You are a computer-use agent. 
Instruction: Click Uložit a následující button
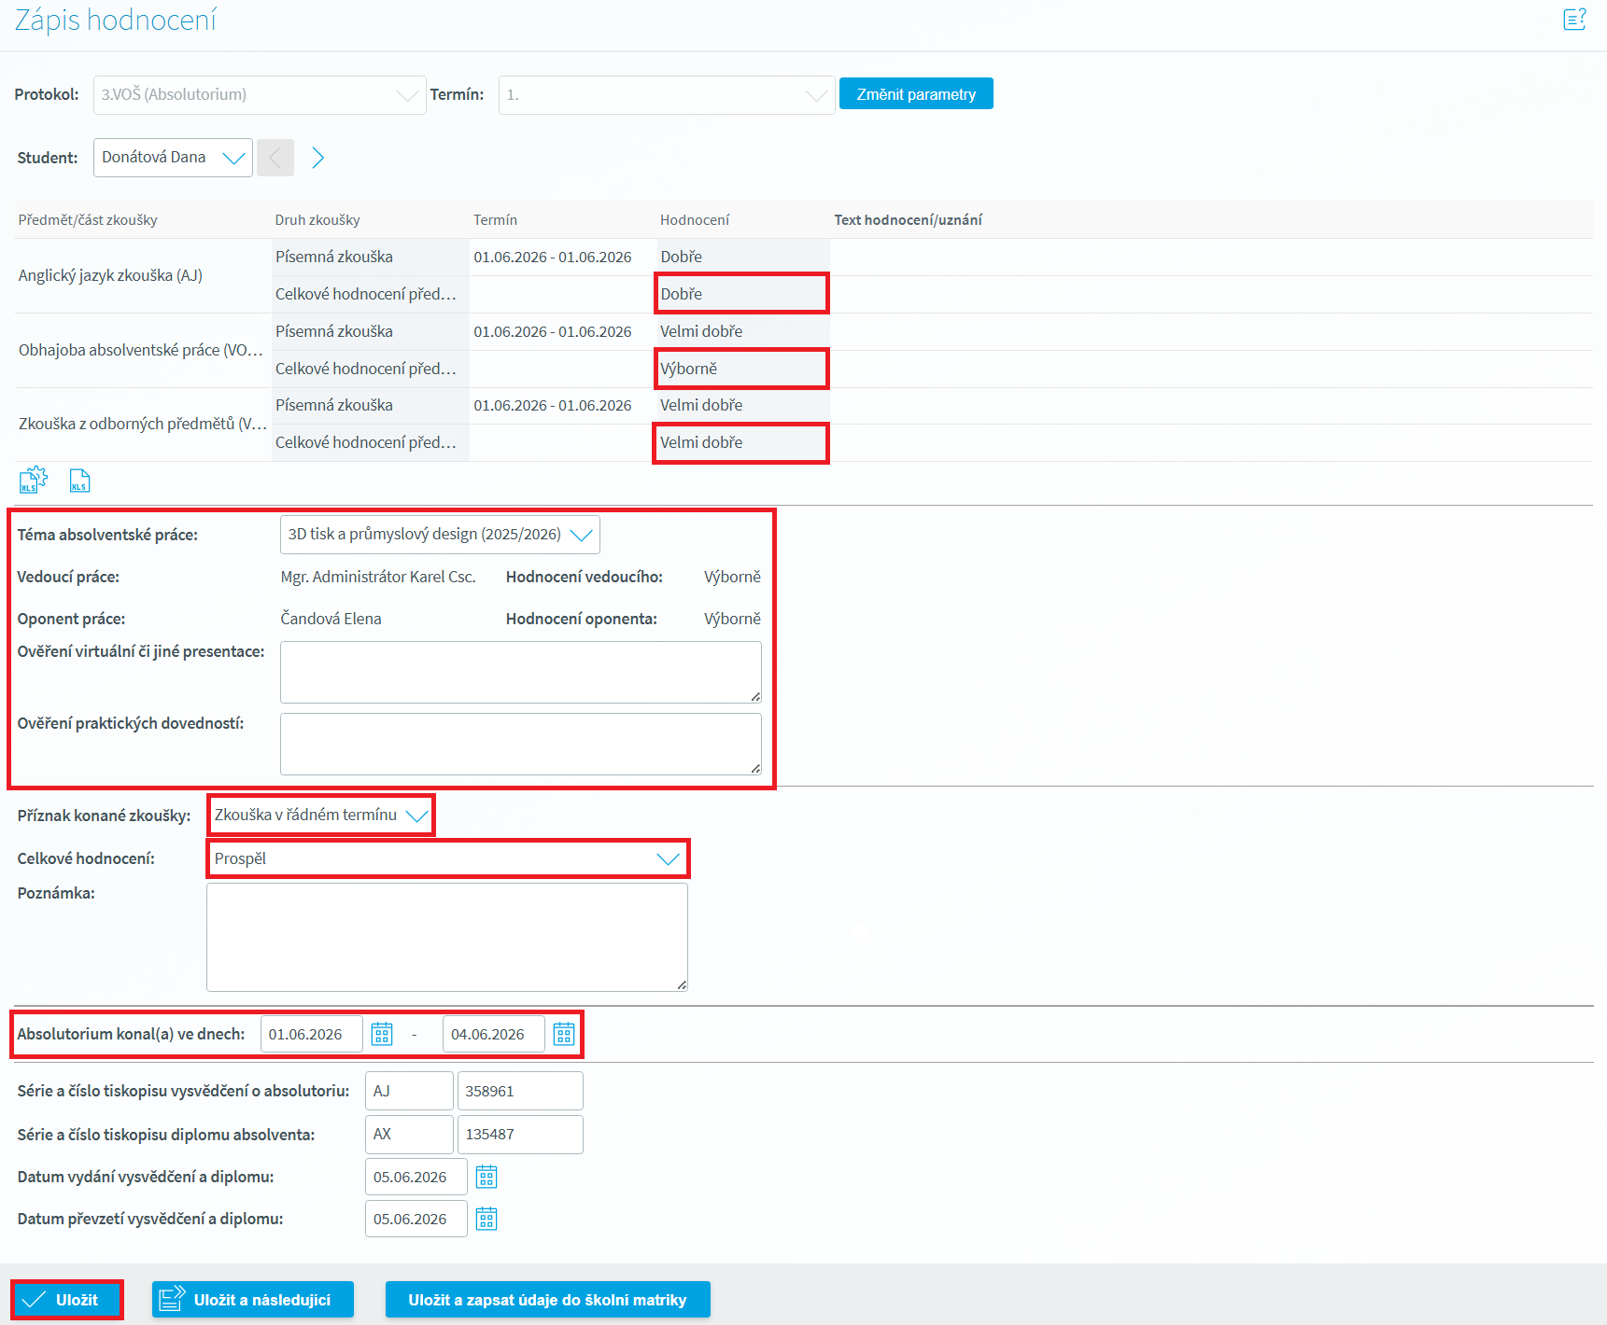click(x=252, y=1300)
